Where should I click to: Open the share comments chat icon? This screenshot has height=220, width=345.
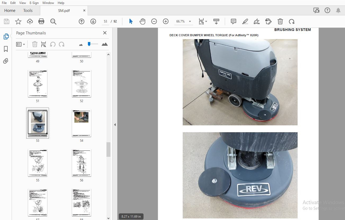tap(316, 11)
